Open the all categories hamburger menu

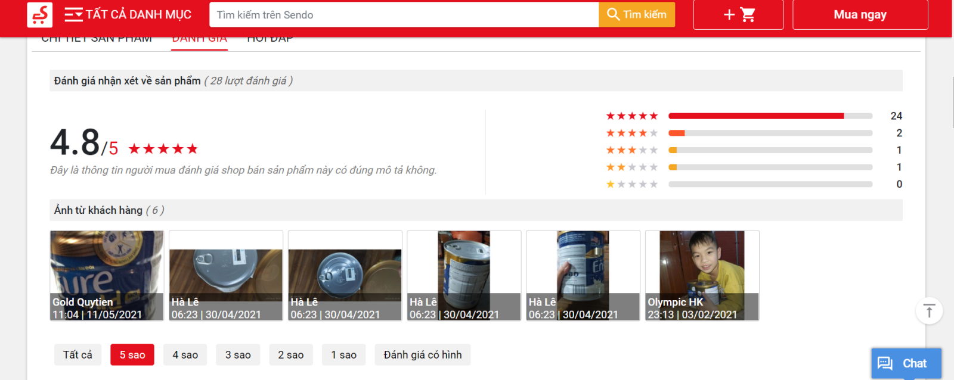pos(74,15)
